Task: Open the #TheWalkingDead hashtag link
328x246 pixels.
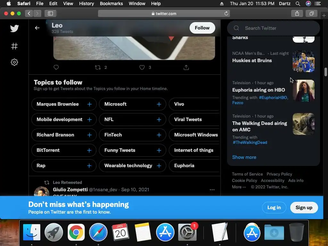Action: [250, 143]
